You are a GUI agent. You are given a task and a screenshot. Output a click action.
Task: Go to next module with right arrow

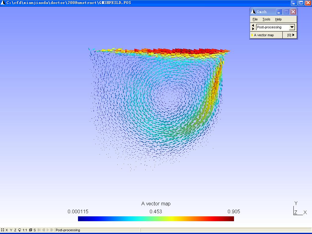(253, 29)
